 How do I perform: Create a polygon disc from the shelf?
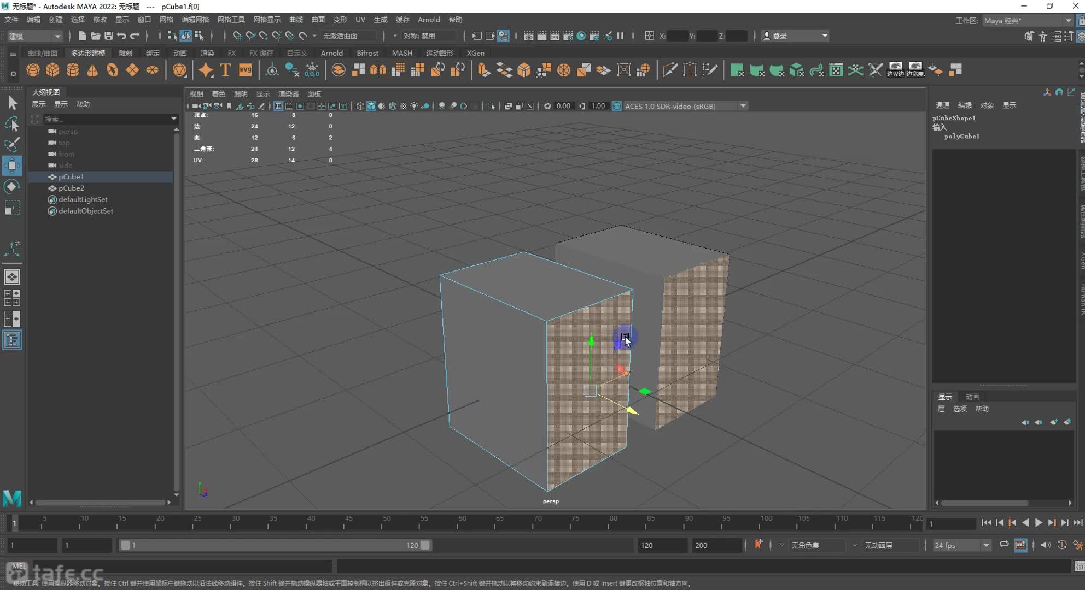point(152,70)
